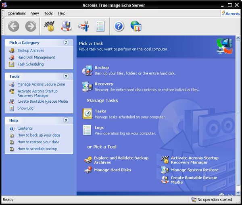Open the Tools menu
This screenshot has height=205, width=242.
[48, 13]
